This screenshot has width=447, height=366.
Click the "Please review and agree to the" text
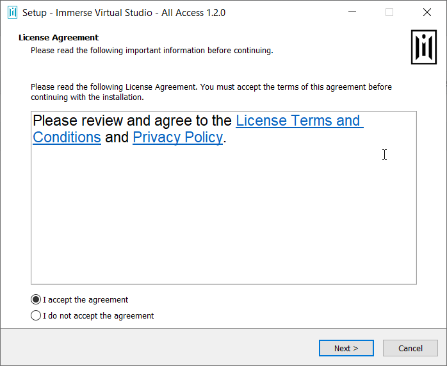click(x=132, y=121)
